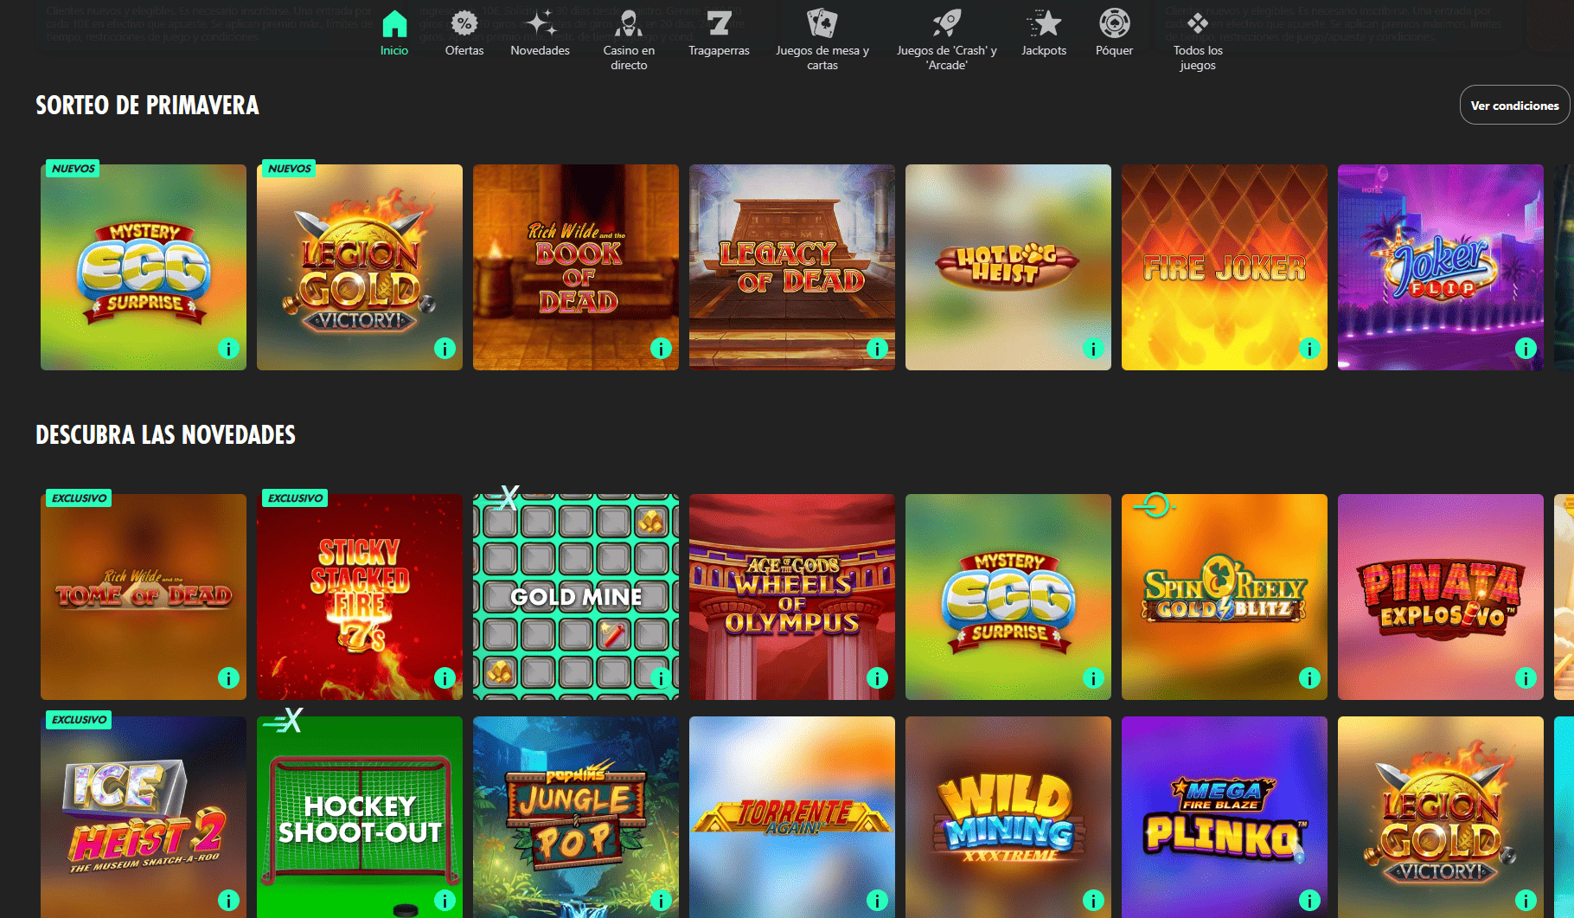Play Mega Fire Blaze Plinko
1574x918 pixels.
pos(1225,817)
